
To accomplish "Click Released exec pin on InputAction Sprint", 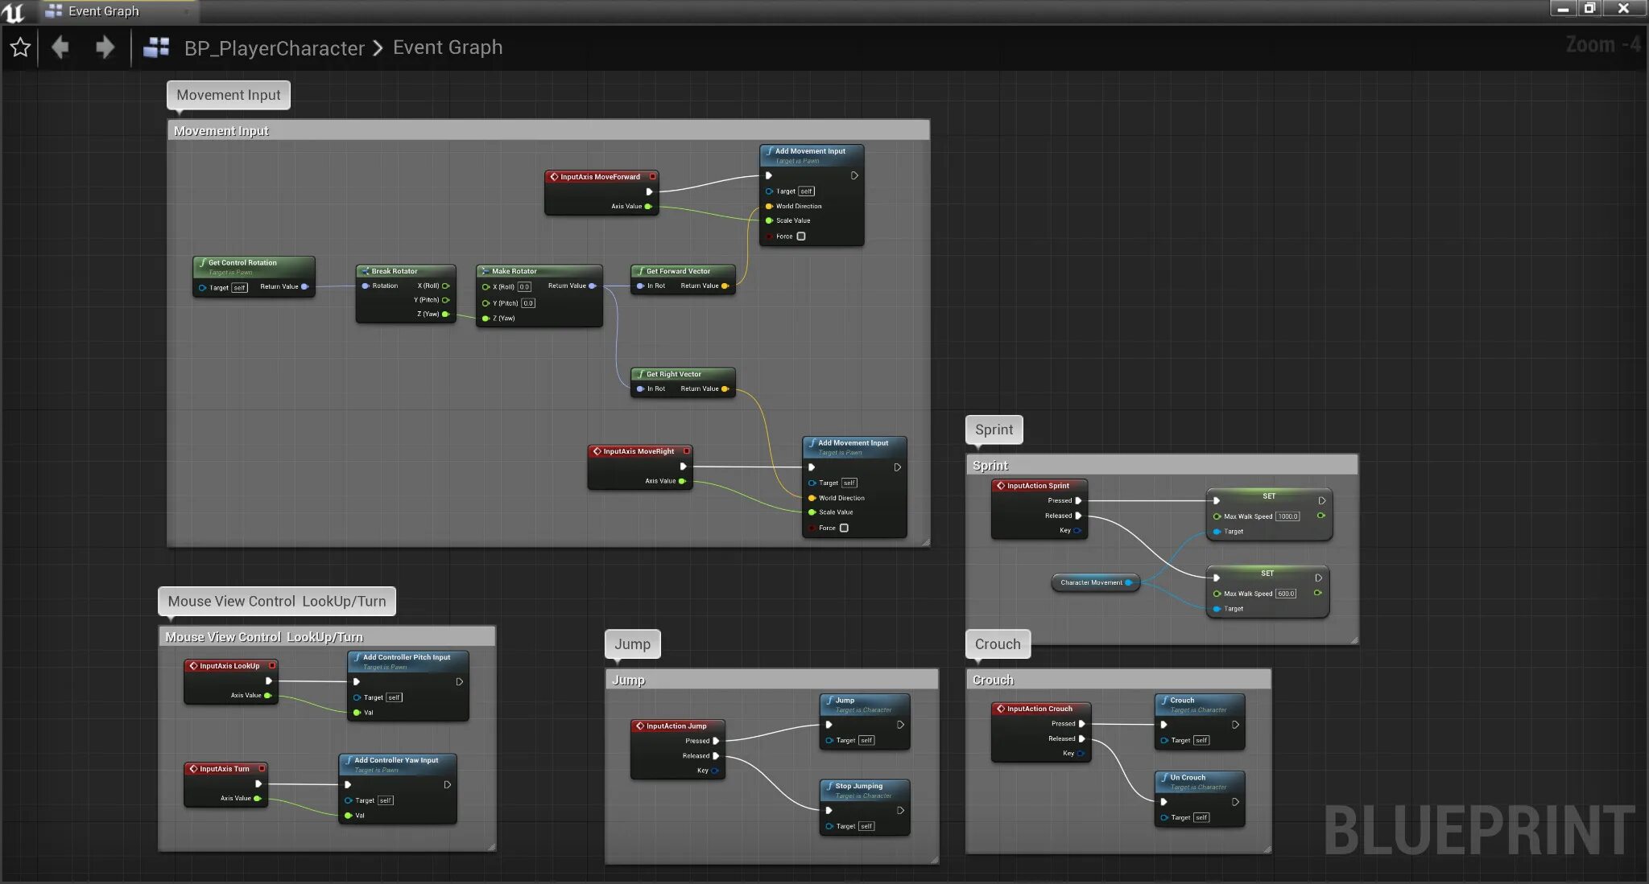I will pos(1079,516).
